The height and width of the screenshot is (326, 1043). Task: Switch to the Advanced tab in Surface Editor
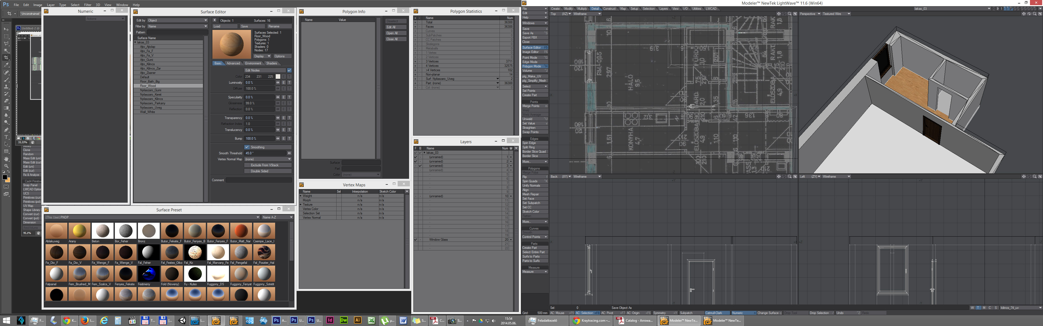[x=233, y=63]
